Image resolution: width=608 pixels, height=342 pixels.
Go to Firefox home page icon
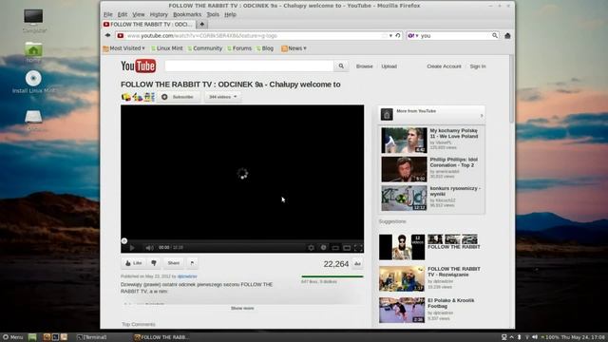coord(507,36)
